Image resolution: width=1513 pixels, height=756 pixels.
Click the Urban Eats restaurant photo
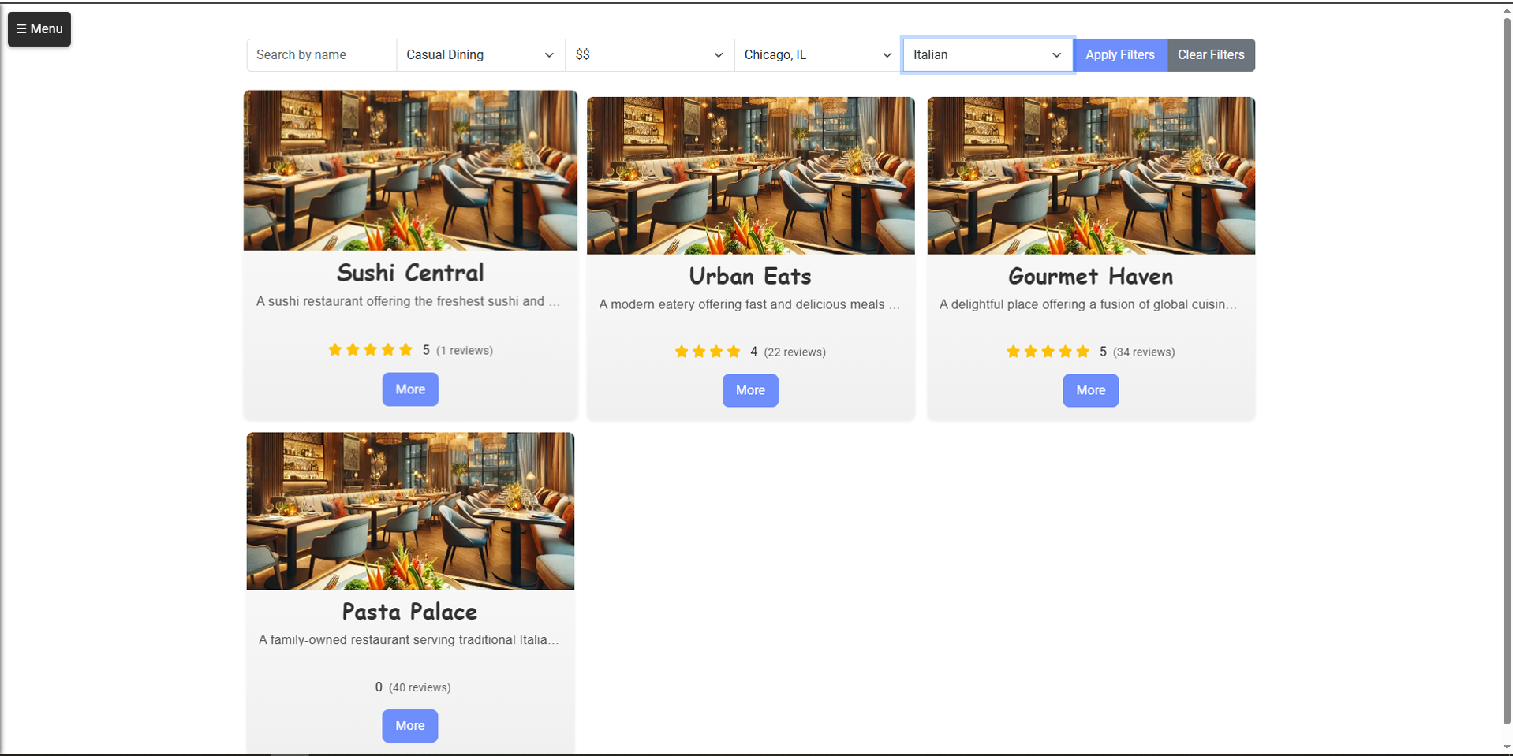coord(751,176)
